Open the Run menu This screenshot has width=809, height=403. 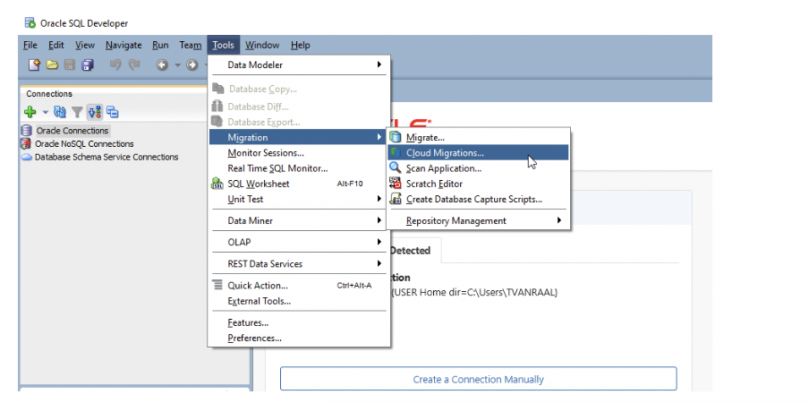[x=160, y=46]
